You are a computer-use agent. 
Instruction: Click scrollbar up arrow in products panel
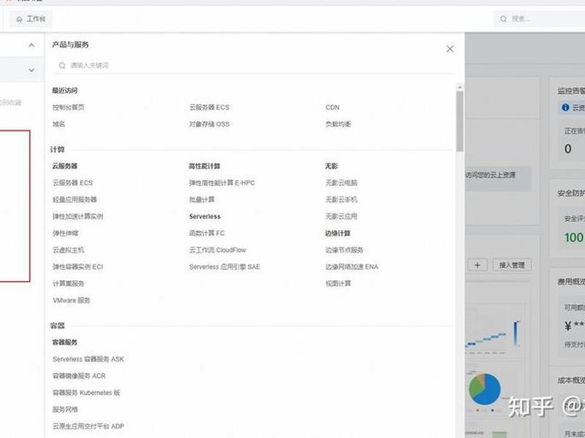click(460, 87)
